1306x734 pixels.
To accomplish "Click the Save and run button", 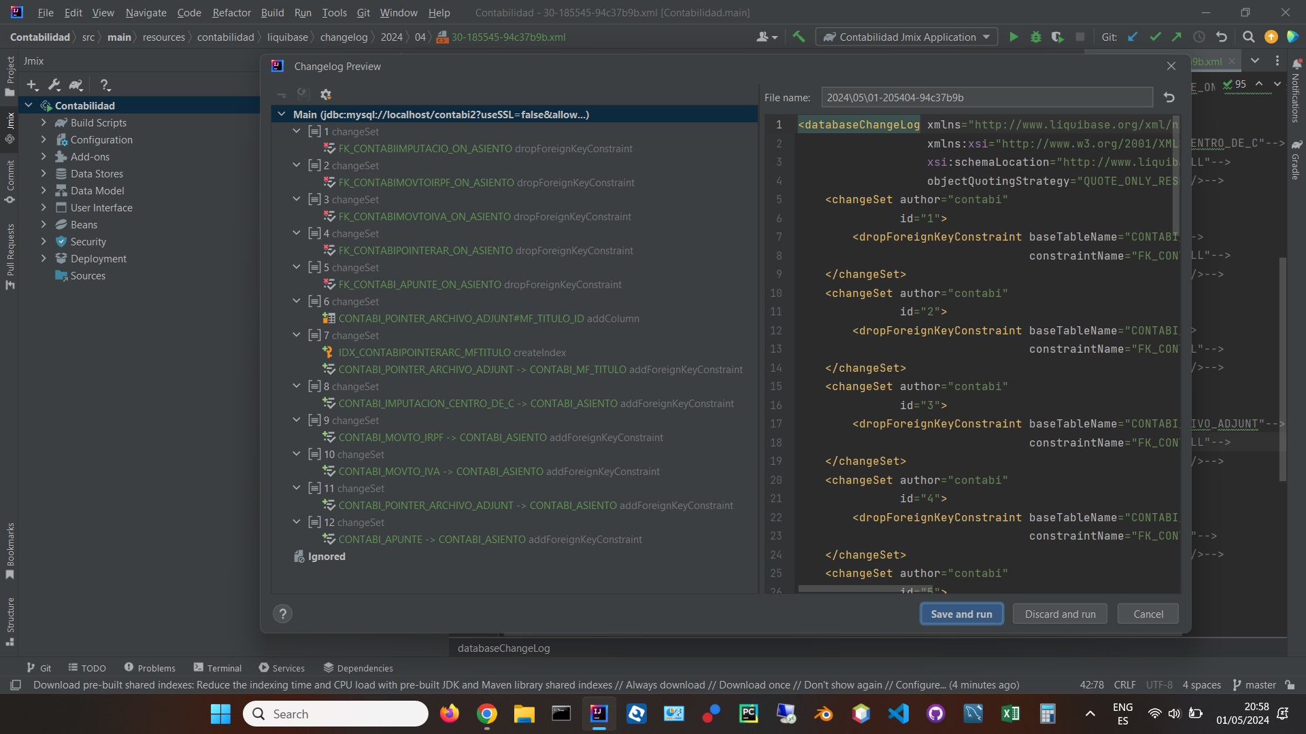I will tap(960, 614).
